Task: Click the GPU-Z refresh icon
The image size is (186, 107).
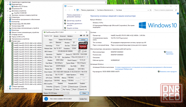Action: tap(84, 35)
